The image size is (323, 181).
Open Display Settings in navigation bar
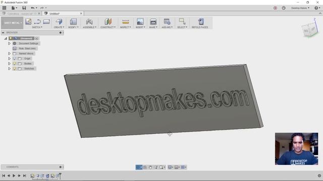coord(171,167)
